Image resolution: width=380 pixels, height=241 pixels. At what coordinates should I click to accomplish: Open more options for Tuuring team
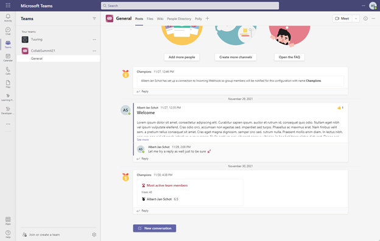tap(94, 39)
